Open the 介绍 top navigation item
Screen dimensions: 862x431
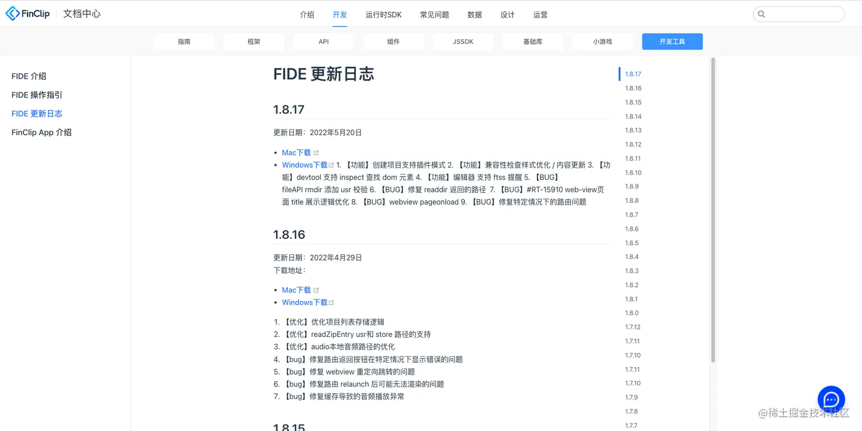coord(307,15)
